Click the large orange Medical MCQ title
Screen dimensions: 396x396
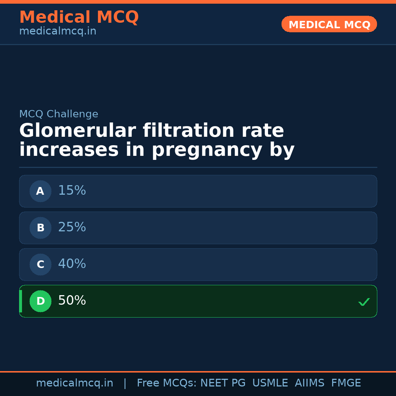pos(79,17)
